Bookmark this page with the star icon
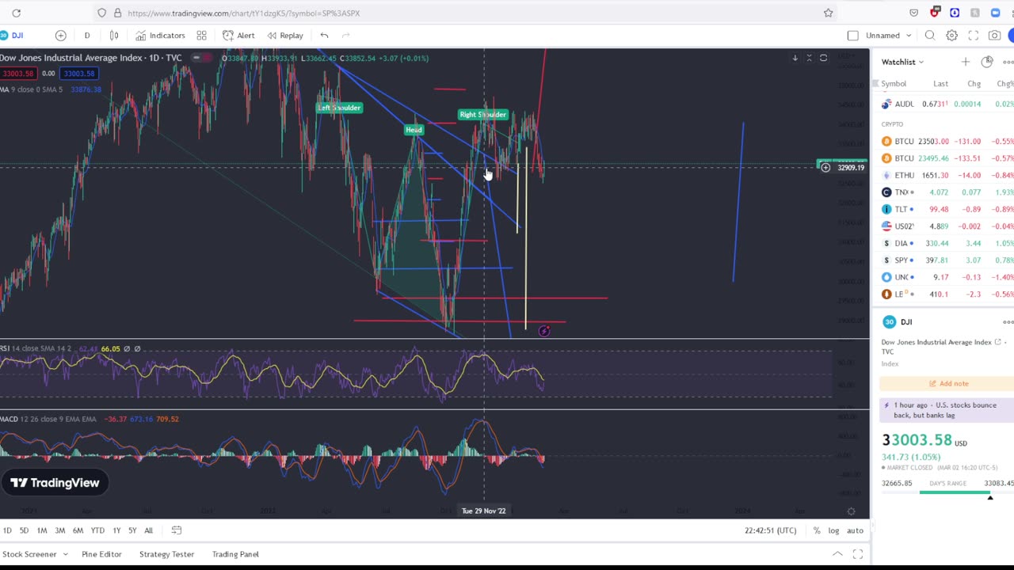The image size is (1014, 570). pos(828,13)
